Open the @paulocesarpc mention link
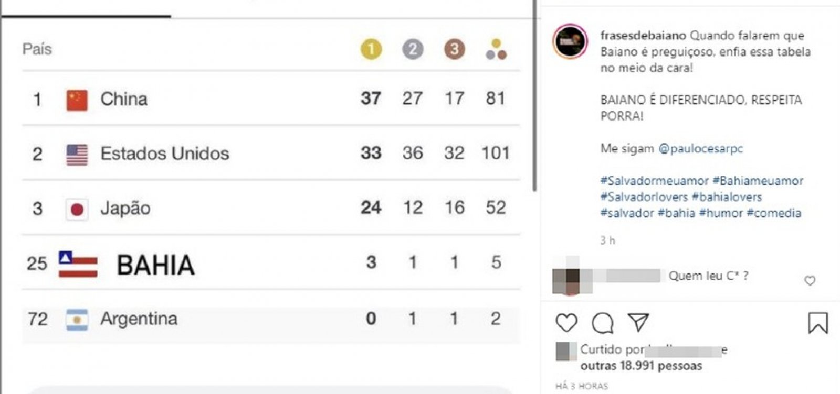Image resolution: width=840 pixels, height=394 pixels. click(701, 148)
